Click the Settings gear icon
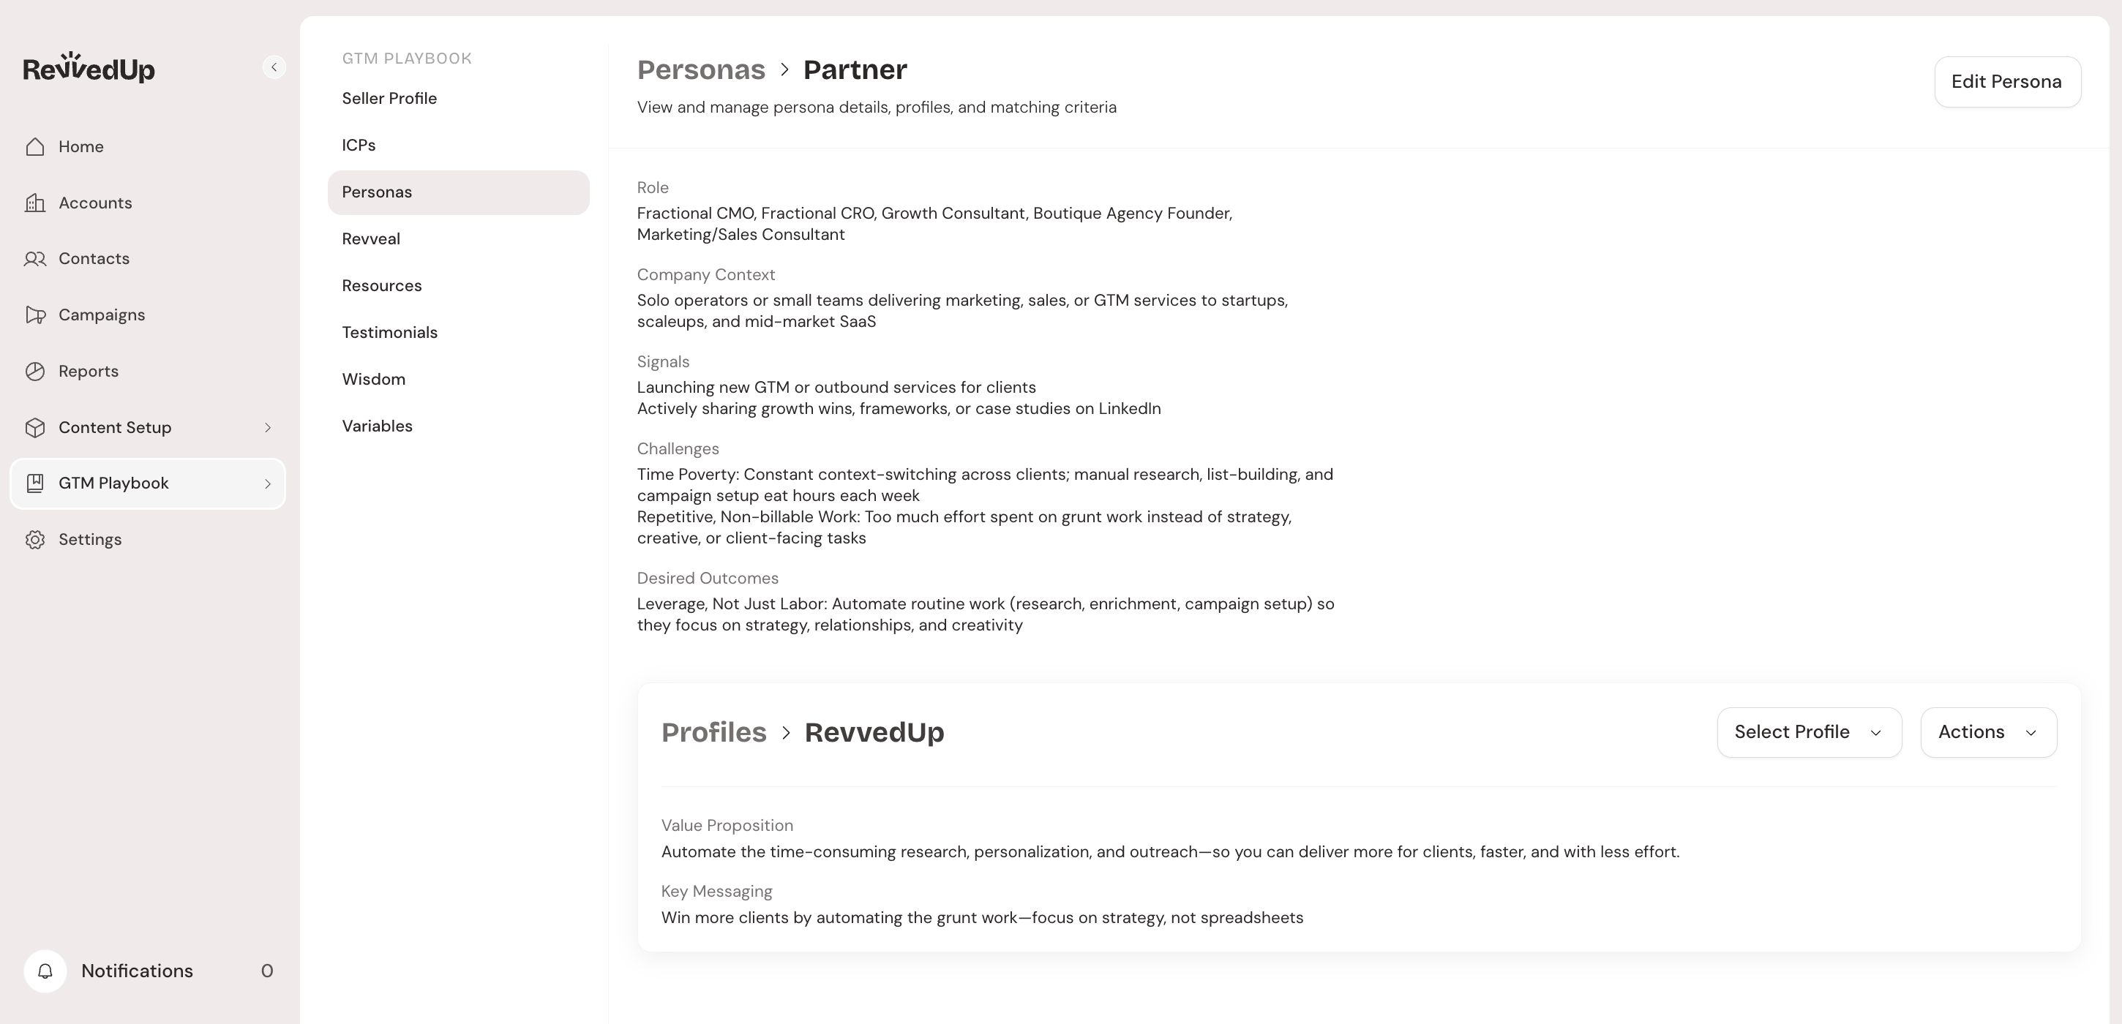This screenshot has width=2122, height=1024. 34,539
